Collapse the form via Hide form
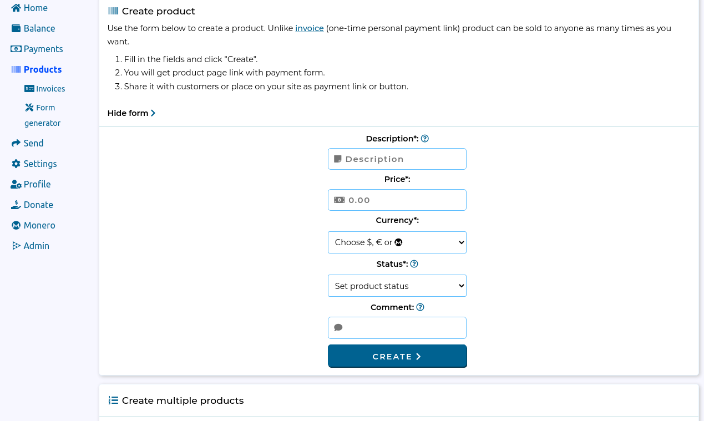 point(131,113)
